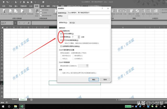Click Recent Sources (最近使用的源) in ribbon
167x109 pixels.
(x=46, y=16)
